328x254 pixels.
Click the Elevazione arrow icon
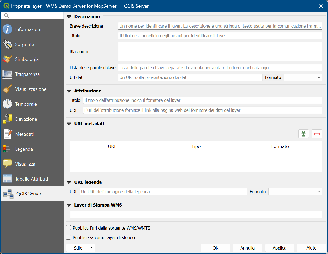point(7,119)
